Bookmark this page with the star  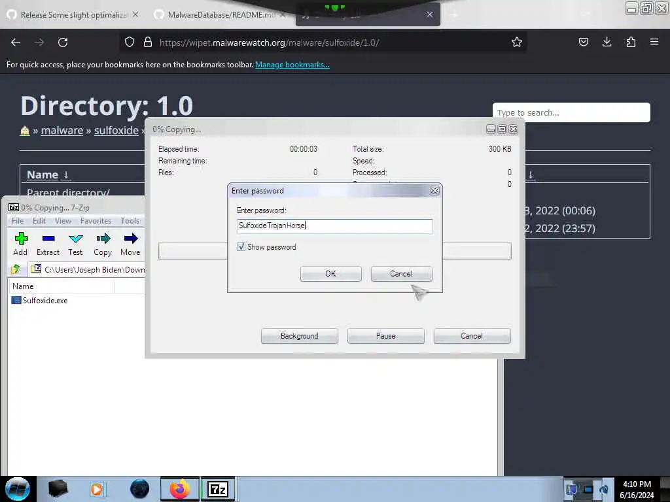coord(517,42)
